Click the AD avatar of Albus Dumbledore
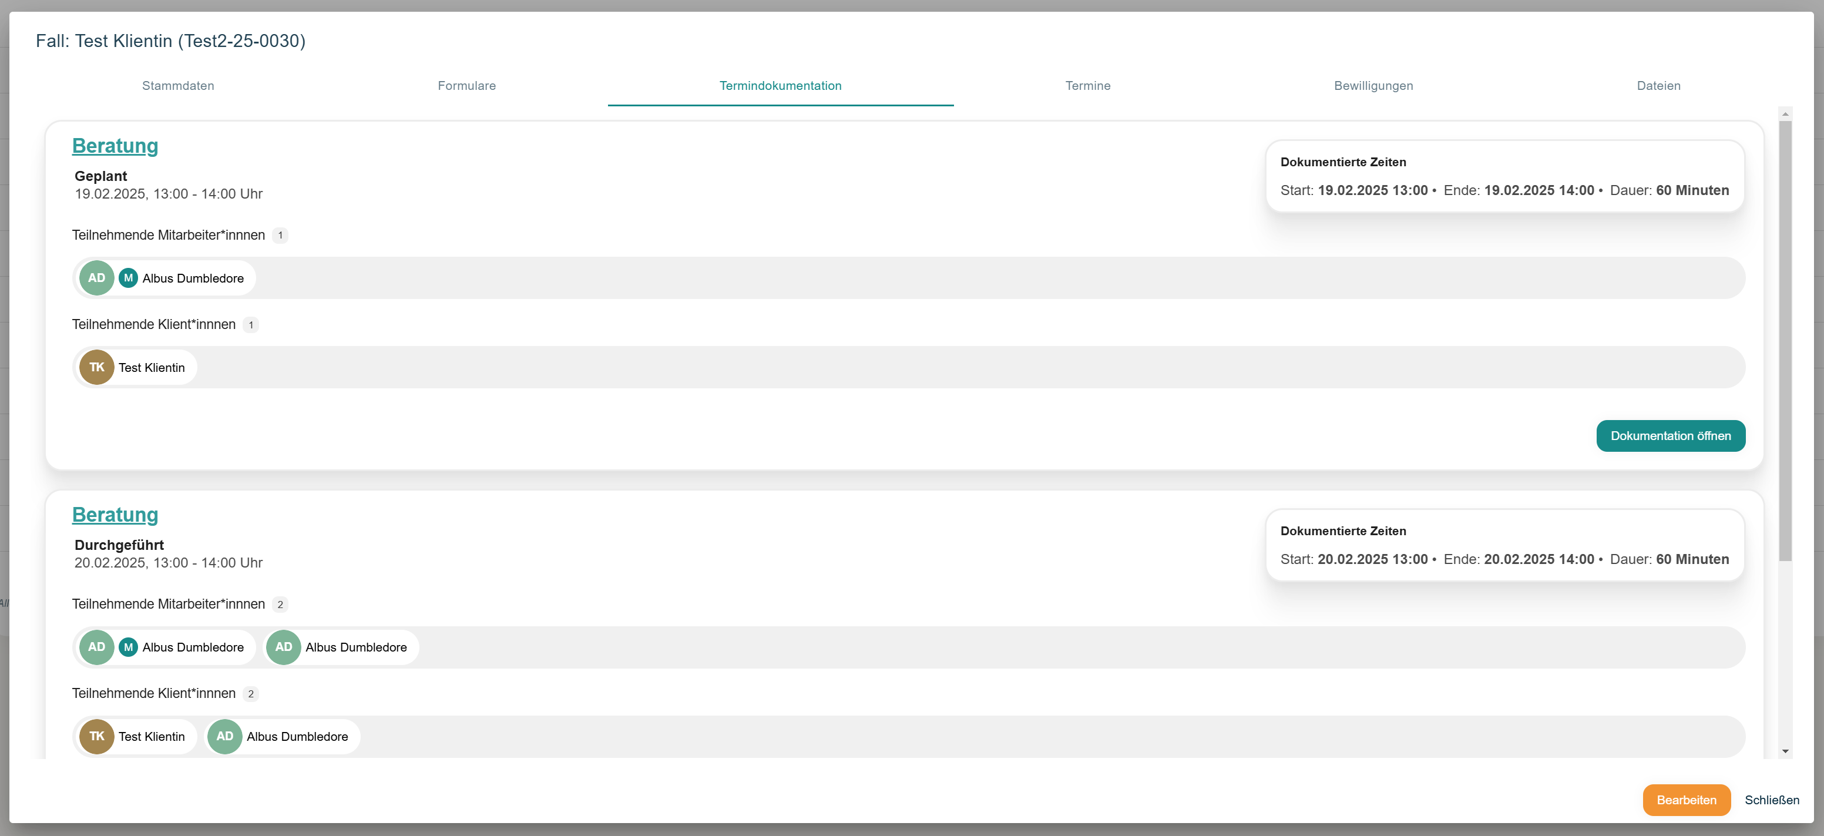 click(x=96, y=277)
